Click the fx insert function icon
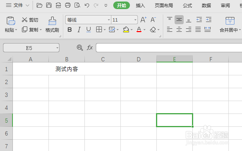The image size is (242, 151). (90, 48)
